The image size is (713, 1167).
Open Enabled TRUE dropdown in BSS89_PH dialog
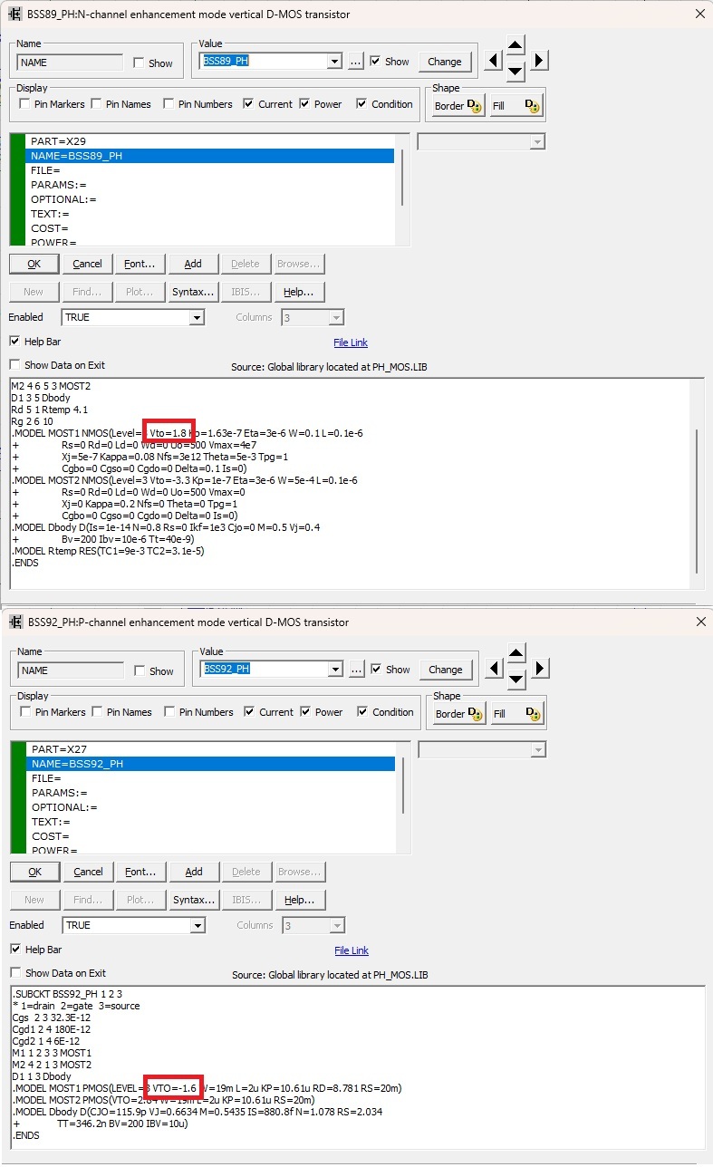click(198, 318)
